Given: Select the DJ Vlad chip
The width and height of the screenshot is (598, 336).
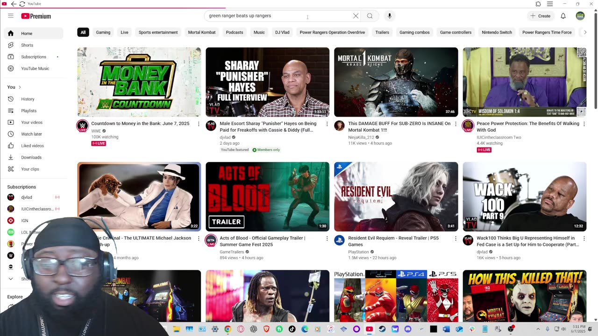Looking at the screenshot, I should coord(282,32).
